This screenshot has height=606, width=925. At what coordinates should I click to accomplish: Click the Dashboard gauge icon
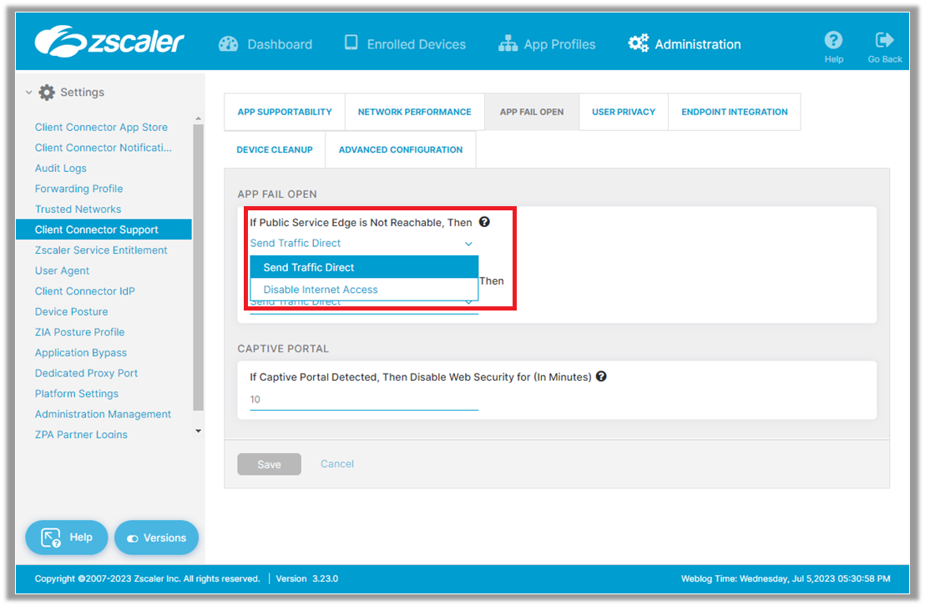(228, 44)
